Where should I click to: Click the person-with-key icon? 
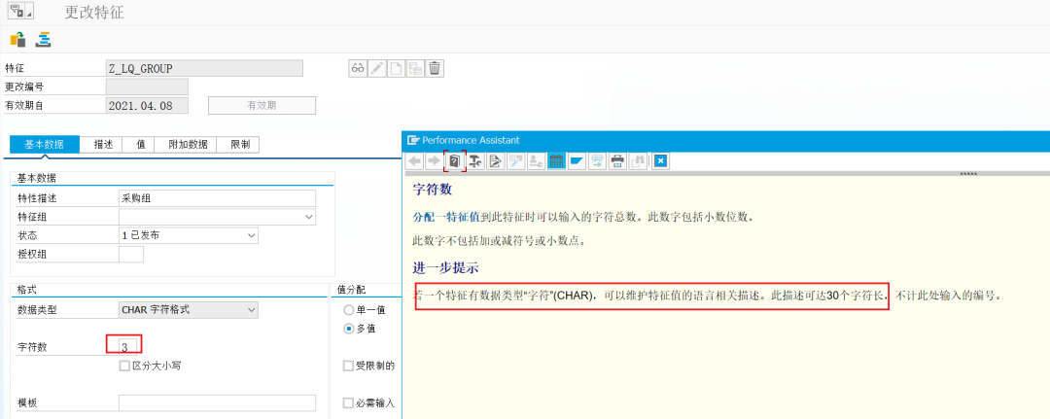pos(536,160)
